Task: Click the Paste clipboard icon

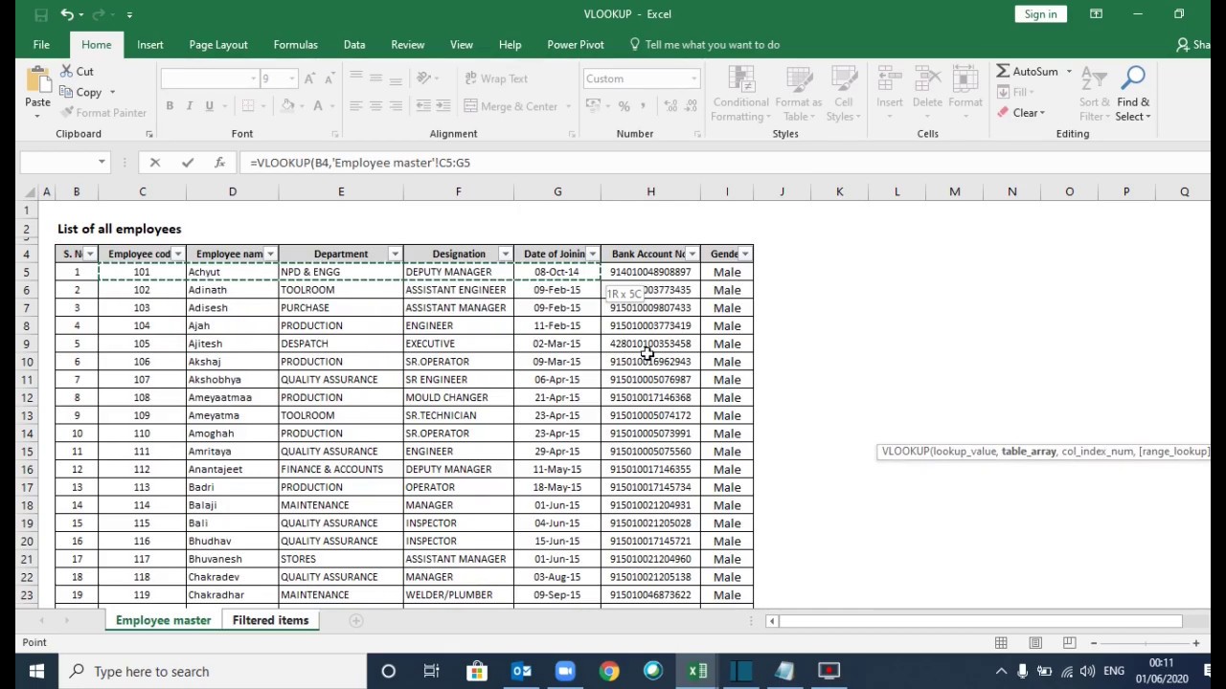Action: tap(37, 80)
